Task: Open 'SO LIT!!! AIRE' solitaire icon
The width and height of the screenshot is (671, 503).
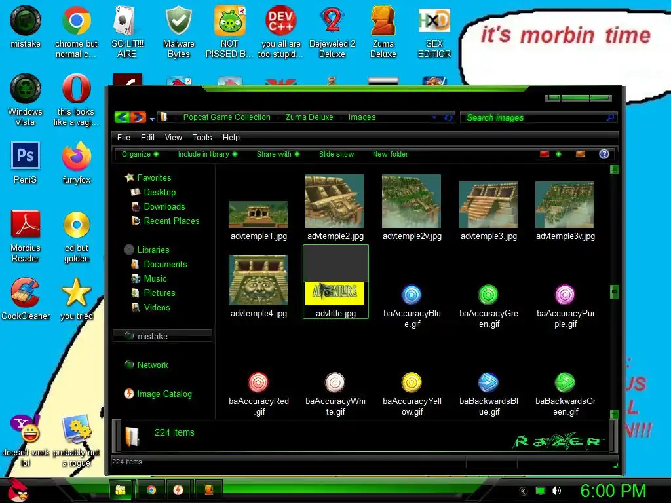Action: (127, 31)
